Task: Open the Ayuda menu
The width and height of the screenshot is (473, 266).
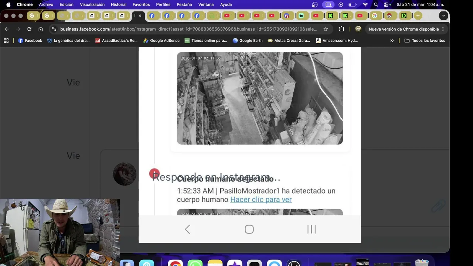Action: point(226,4)
